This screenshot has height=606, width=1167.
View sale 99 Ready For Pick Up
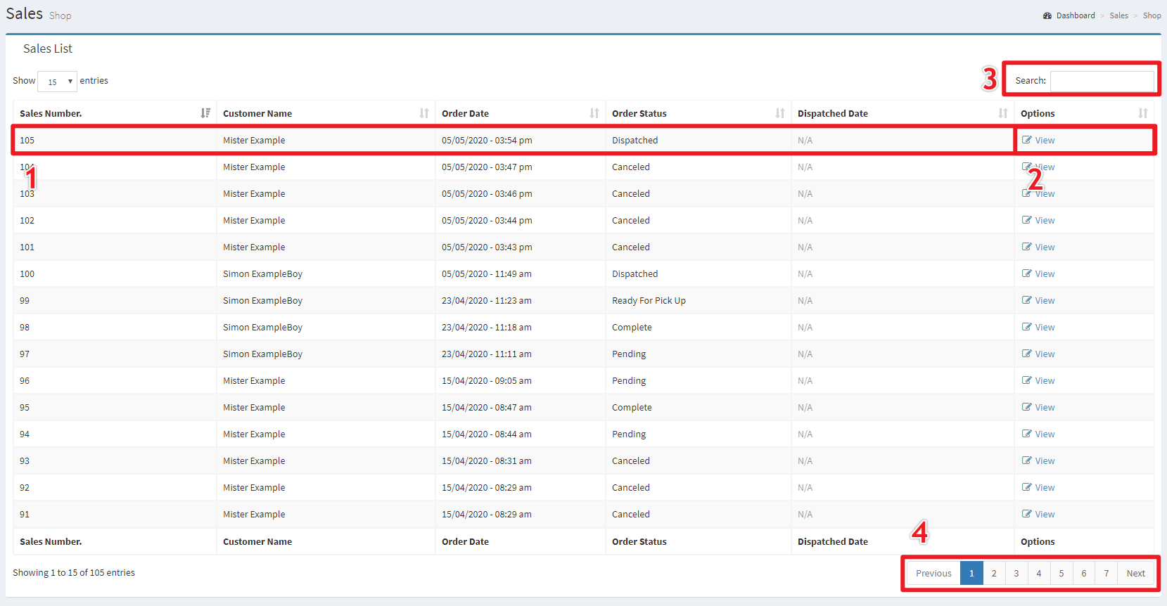1045,301
